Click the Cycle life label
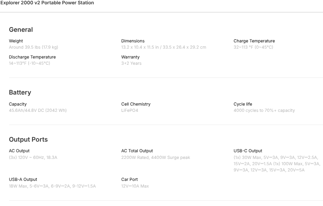 pyautogui.click(x=243, y=104)
